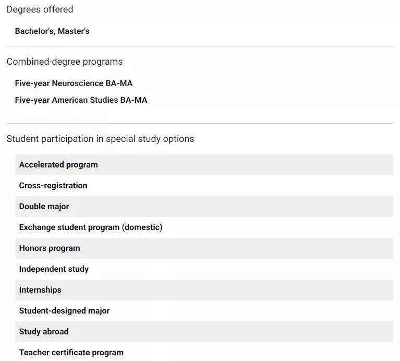This screenshot has width=400, height=361.
Task: Click Exchange student program (domestic) row
Action: 204,227
